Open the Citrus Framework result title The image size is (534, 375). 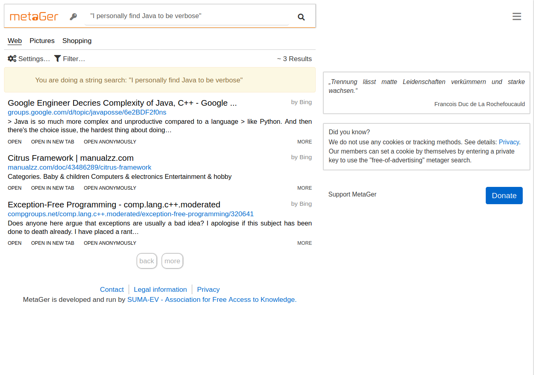coord(71,158)
